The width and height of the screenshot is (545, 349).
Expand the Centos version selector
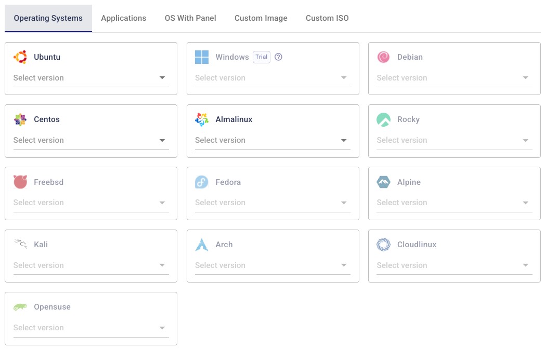click(91, 141)
